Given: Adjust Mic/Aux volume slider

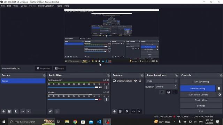Looking at the screenshot, I should (x=73, y=100).
